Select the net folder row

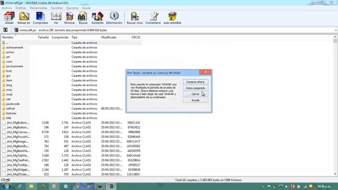tap(71, 99)
